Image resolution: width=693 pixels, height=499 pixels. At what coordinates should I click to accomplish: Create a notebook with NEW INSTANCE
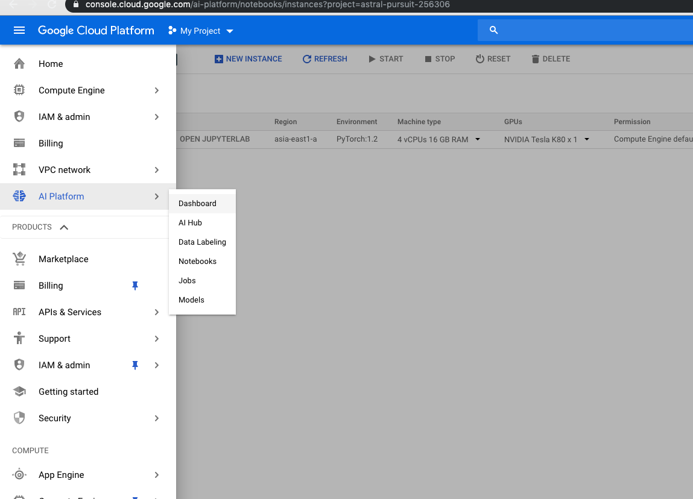(x=248, y=59)
